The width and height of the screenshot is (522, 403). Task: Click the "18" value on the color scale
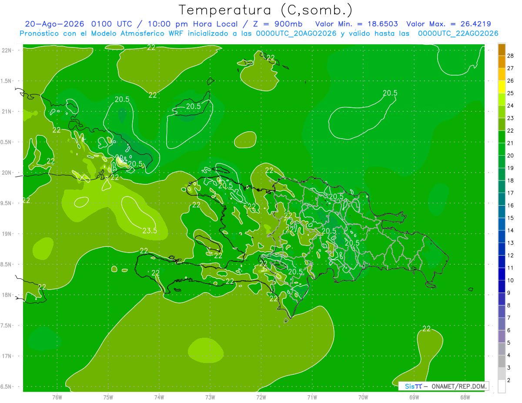coord(511,180)
